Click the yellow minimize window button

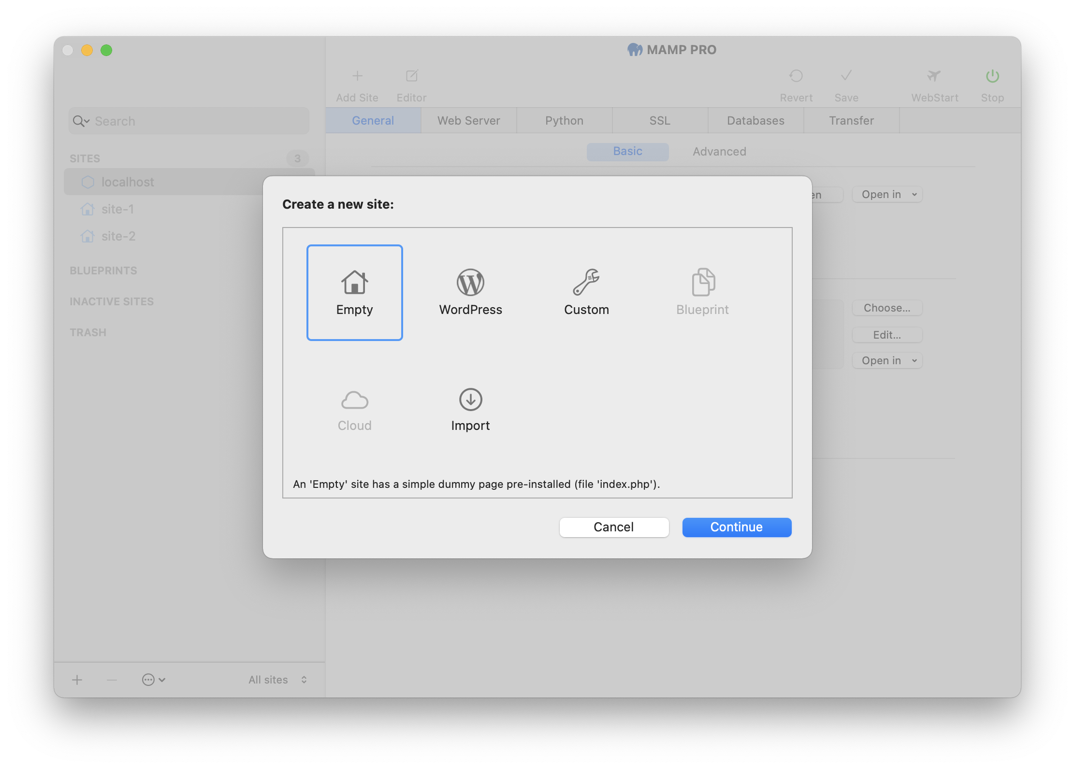pyautogui.click(x=87, y=50)
